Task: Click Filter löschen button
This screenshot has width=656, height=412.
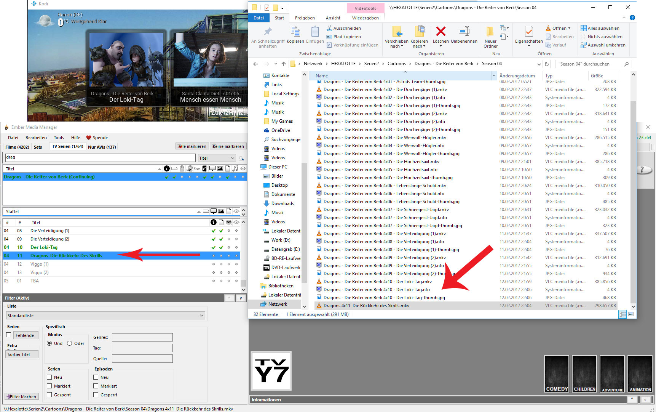Action: tap(22, 397)
